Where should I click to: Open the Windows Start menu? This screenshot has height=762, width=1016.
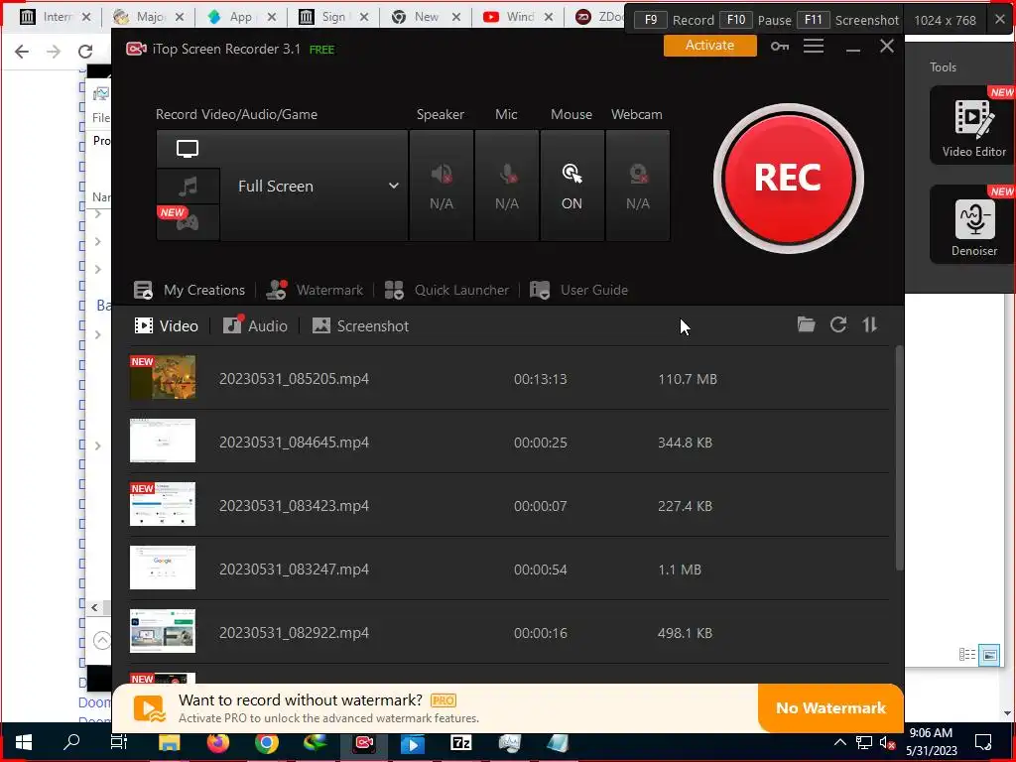tap(24, 742)
